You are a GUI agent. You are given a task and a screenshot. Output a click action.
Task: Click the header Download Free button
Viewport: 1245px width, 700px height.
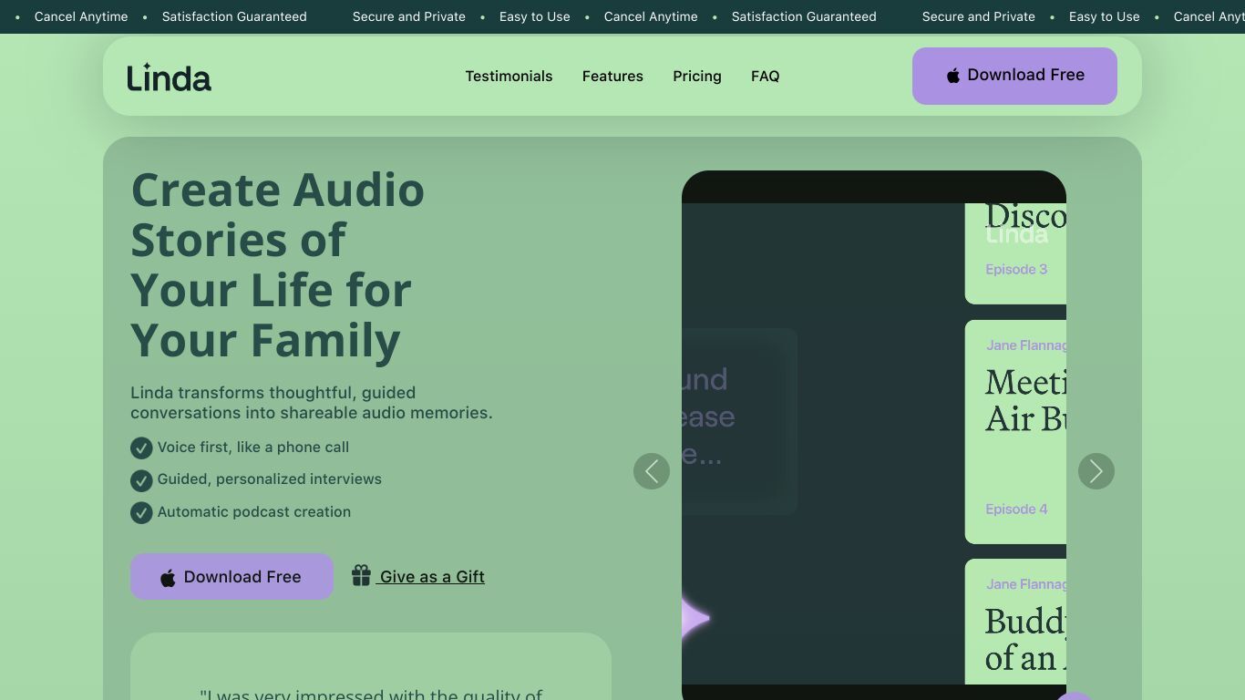point(1014,76)
